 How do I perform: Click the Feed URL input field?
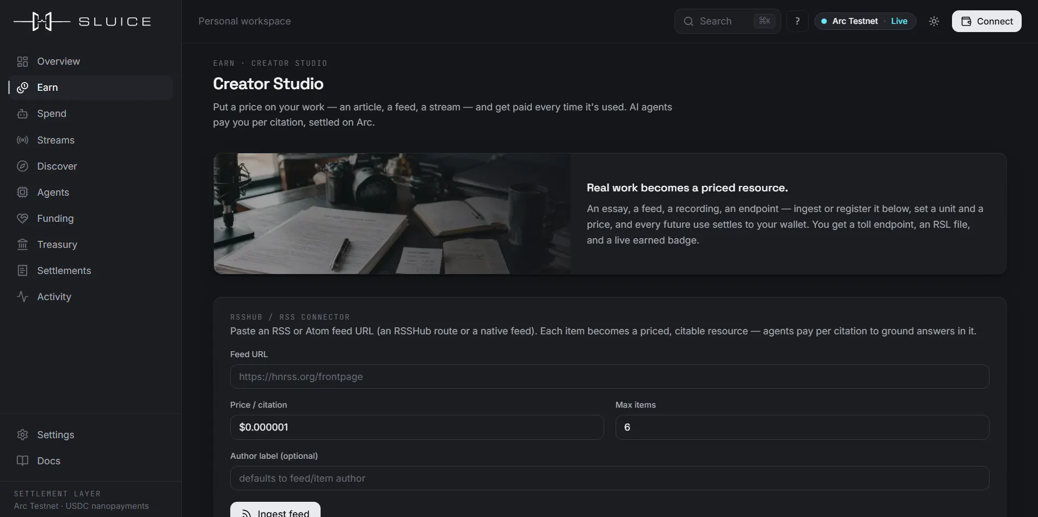[x=610, y=377]
